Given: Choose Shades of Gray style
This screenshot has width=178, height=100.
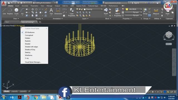Looking at the screenshot, I should pos(30,50).
